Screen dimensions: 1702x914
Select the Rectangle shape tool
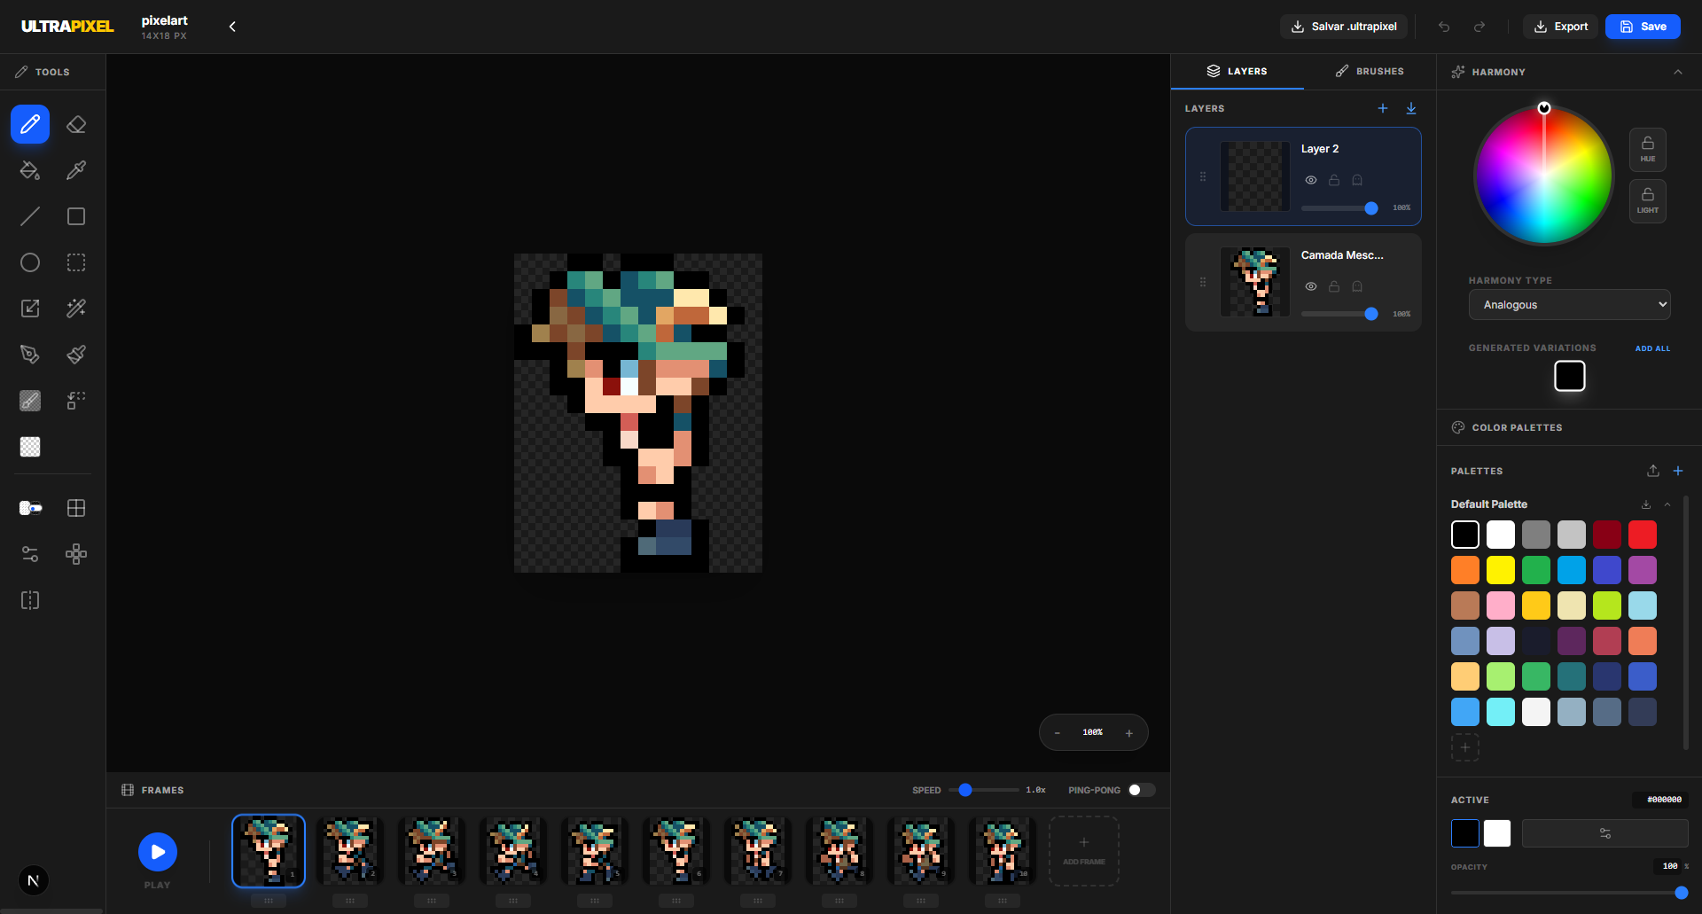(x=76, y=216)
